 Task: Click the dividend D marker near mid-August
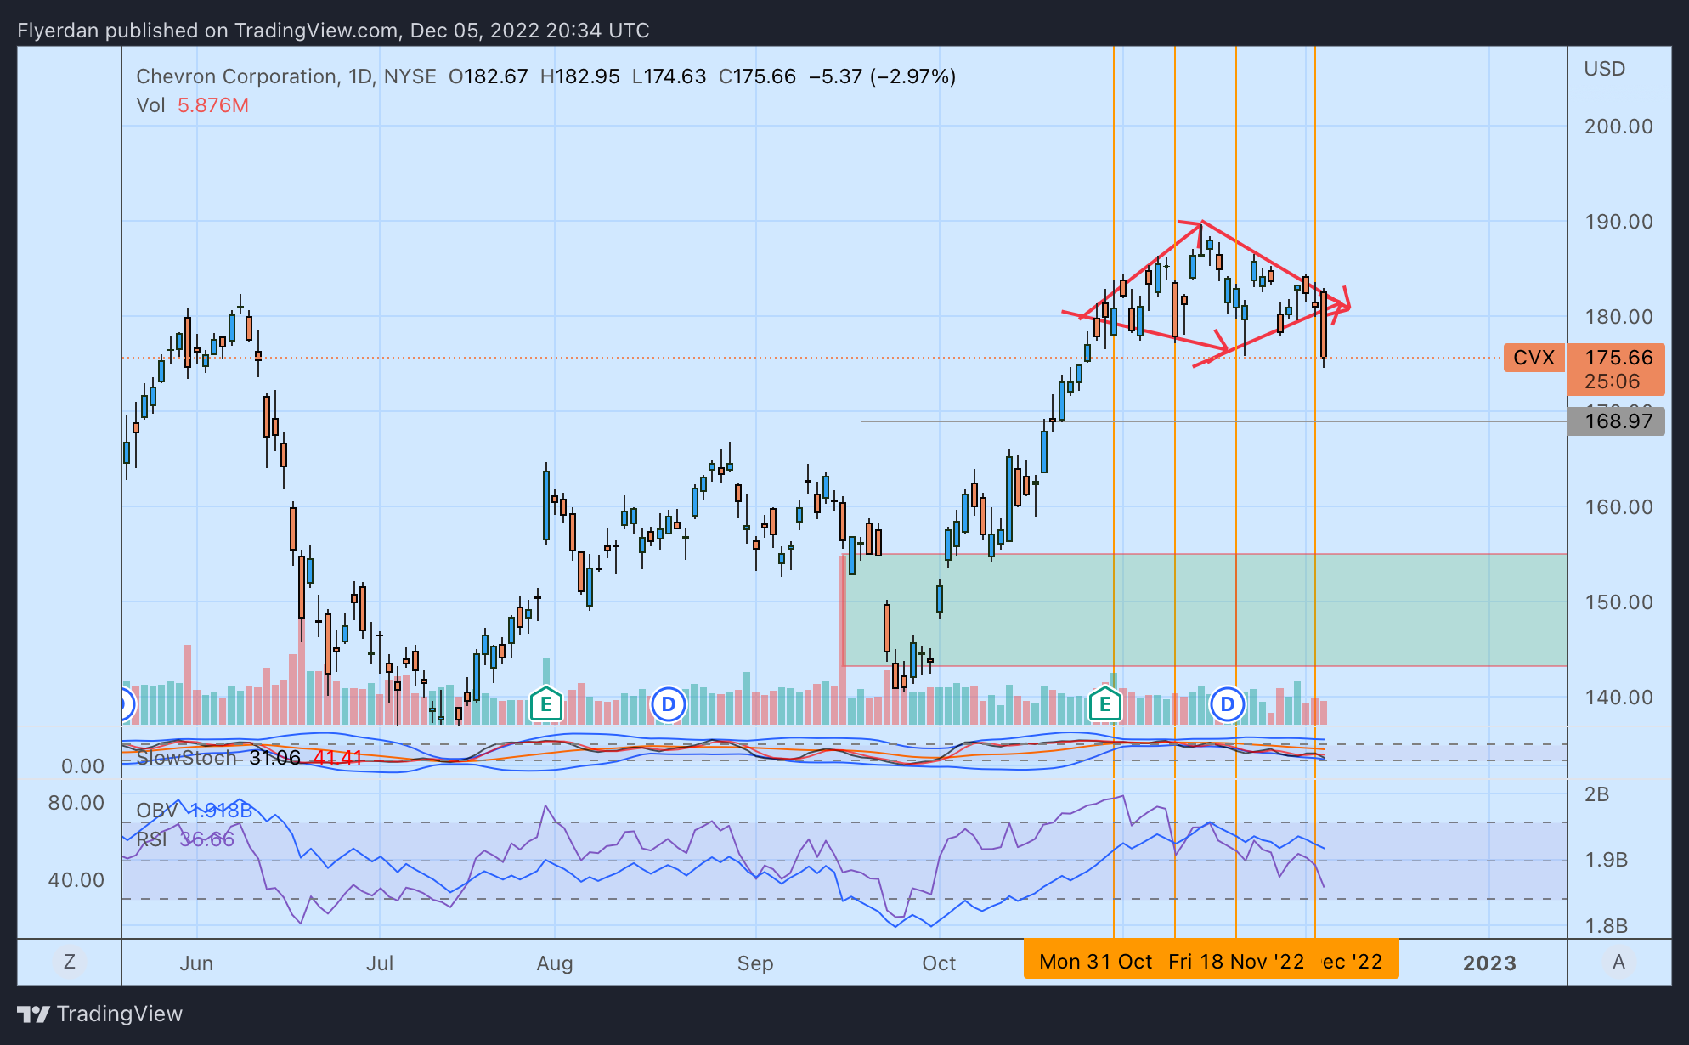click(x=669, y=704)
